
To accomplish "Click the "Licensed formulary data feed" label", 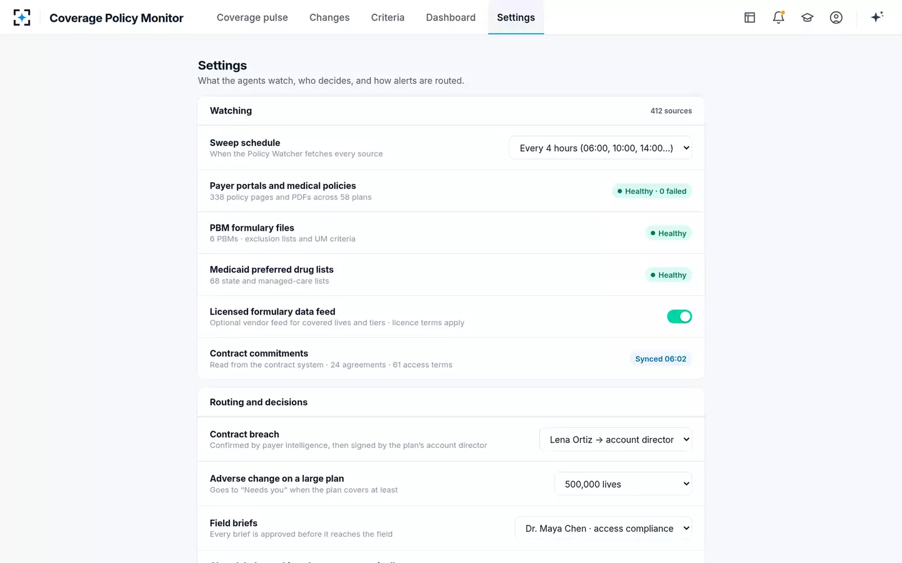I will pos(272,312).
